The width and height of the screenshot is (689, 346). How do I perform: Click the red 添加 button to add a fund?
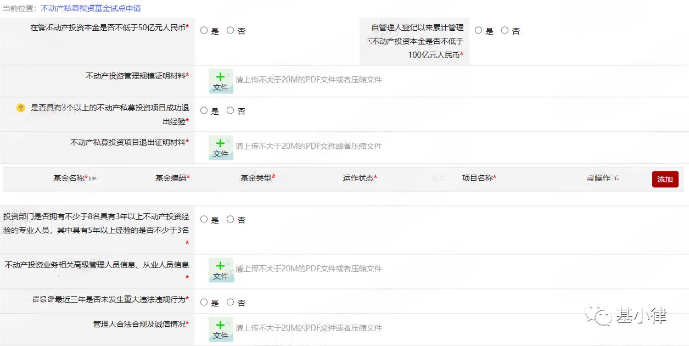(x=665, y=179)
